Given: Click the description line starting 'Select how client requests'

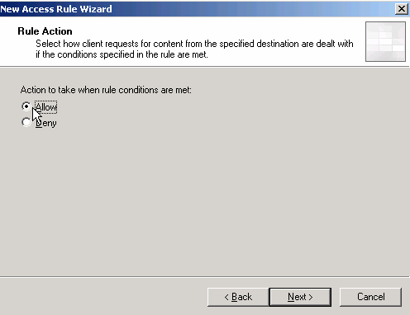Looking at the screenshot, I should 194,44.
